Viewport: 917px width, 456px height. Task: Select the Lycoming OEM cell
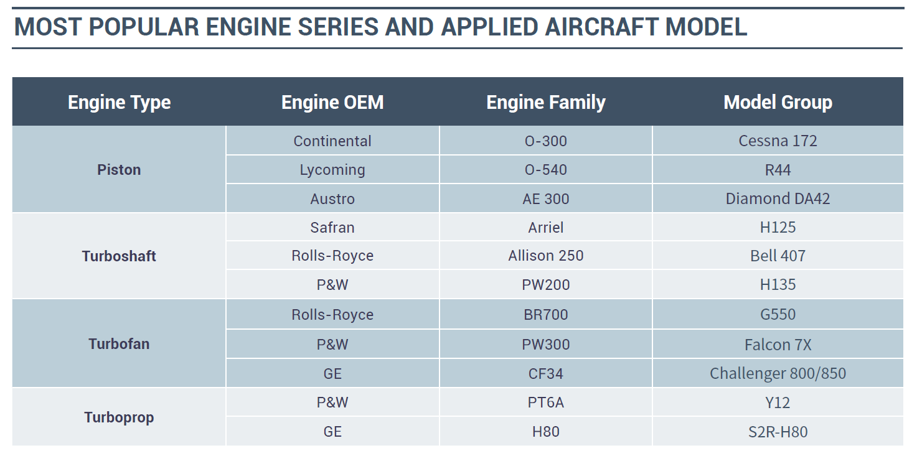click(332, 170)
